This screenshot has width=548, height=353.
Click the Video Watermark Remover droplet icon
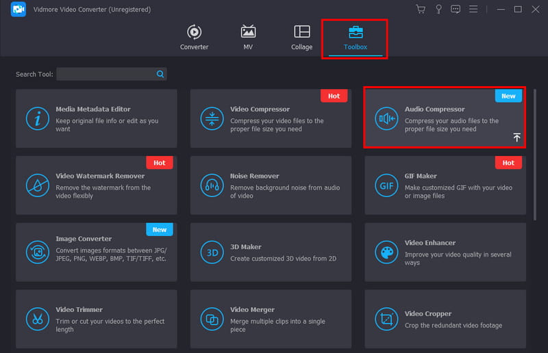[x=38, y=185]
